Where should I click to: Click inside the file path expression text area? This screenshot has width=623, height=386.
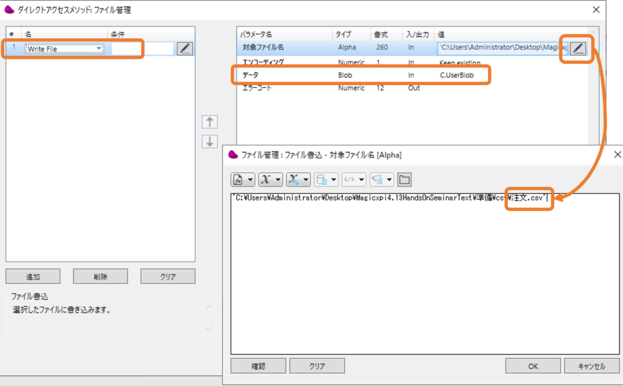coord(425,274)
